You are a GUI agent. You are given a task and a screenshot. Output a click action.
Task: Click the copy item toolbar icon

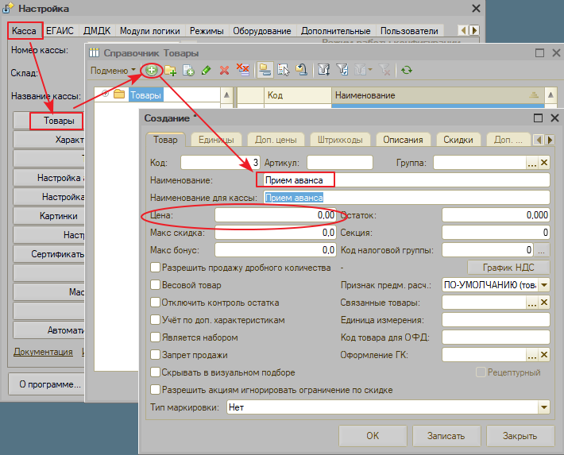pos(188,70)
